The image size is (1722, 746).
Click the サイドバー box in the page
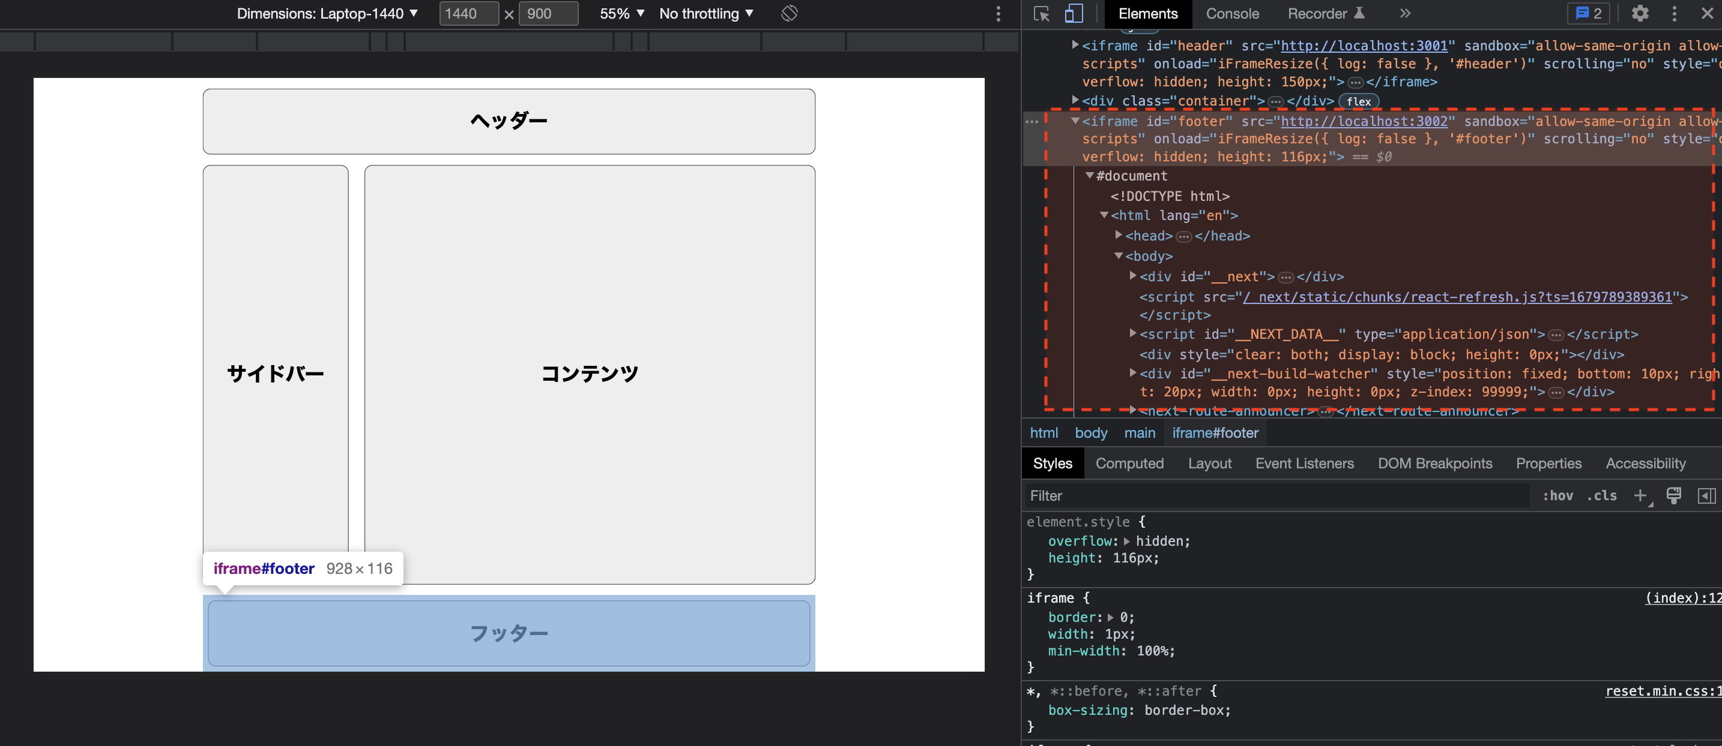(x=276, y=374)
